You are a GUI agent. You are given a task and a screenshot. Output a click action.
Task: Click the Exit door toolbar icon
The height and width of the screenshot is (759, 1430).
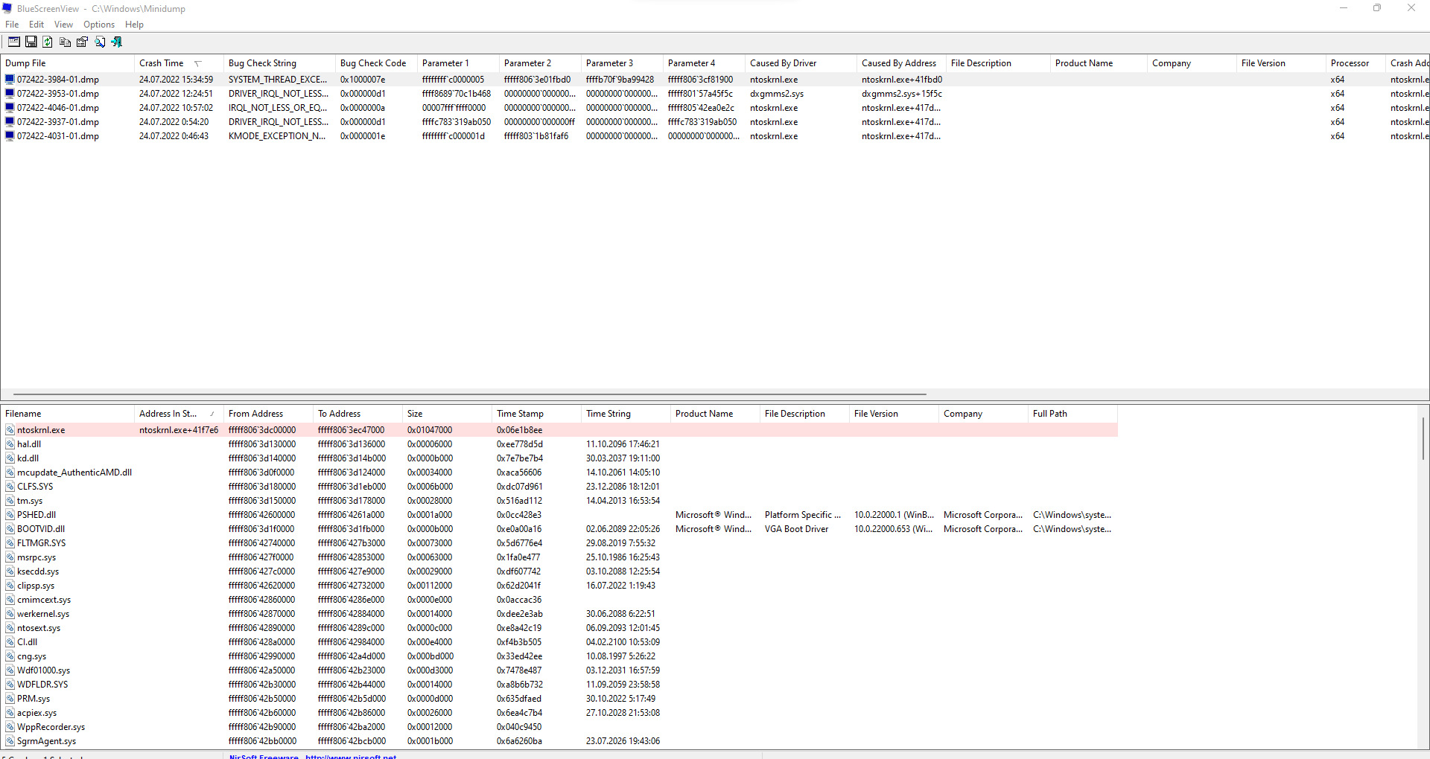(x=117, y=42)
